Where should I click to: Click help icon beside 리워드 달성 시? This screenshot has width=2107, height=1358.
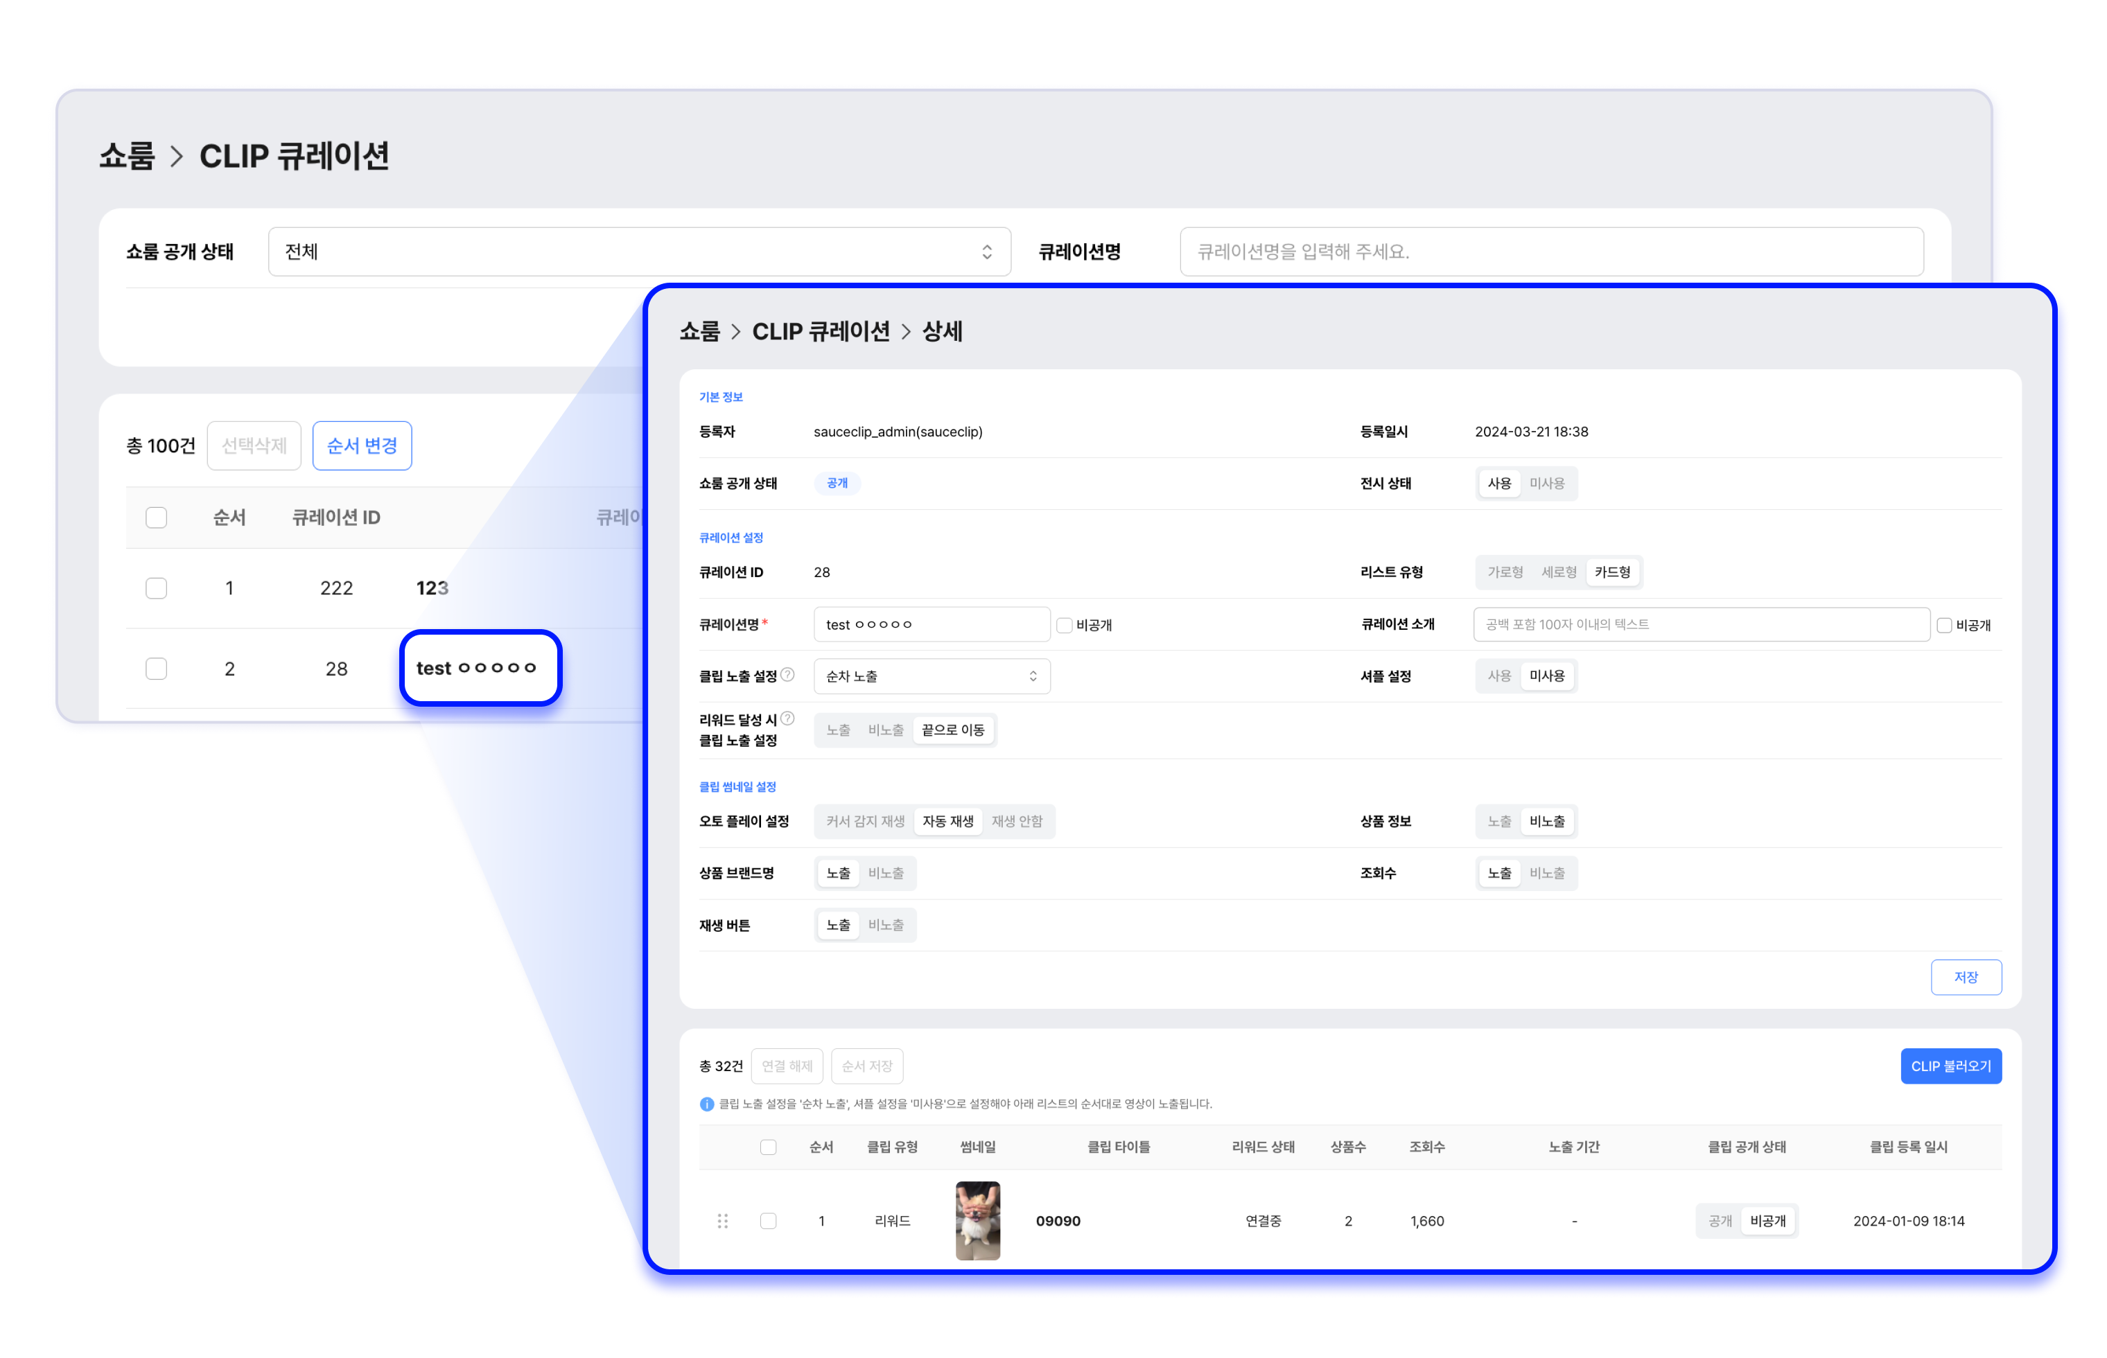[787, 718]
